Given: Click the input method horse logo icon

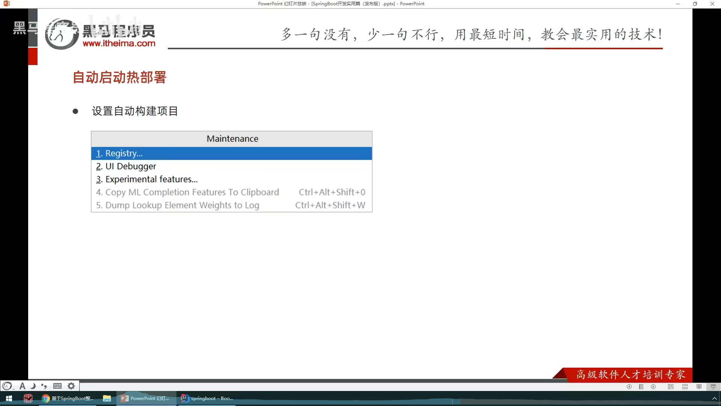Looking at the screenshot, I should click(x=7, y=386).
